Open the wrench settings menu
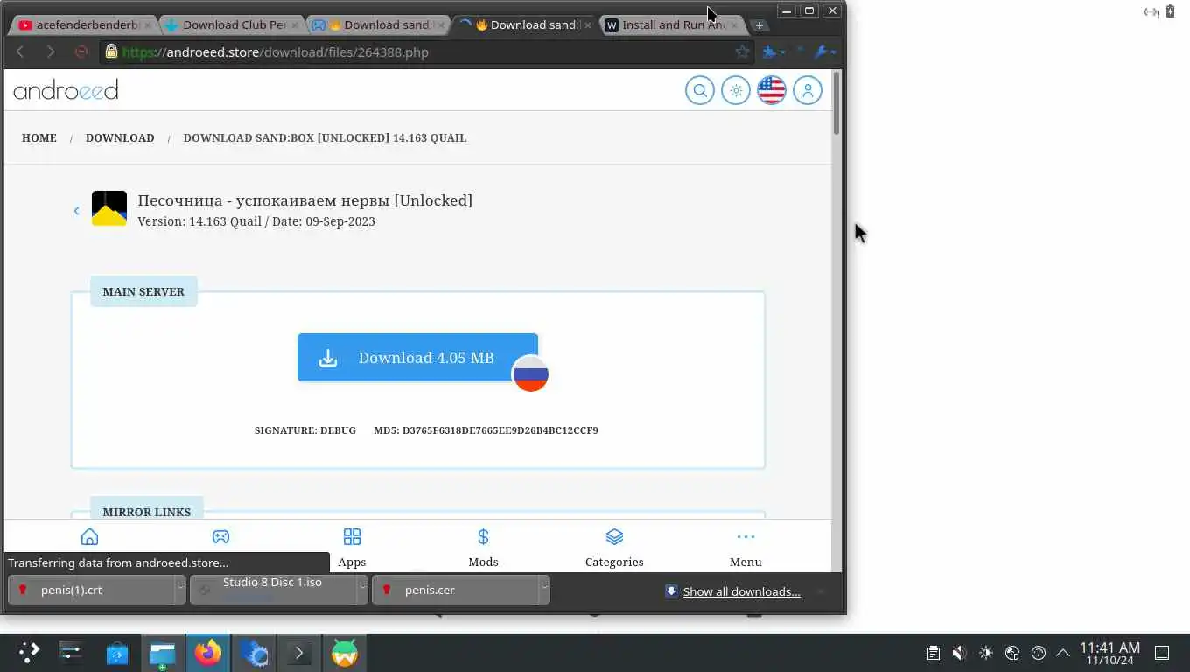The height and width of the screenshot is (672, 1190). pos(824,52)
